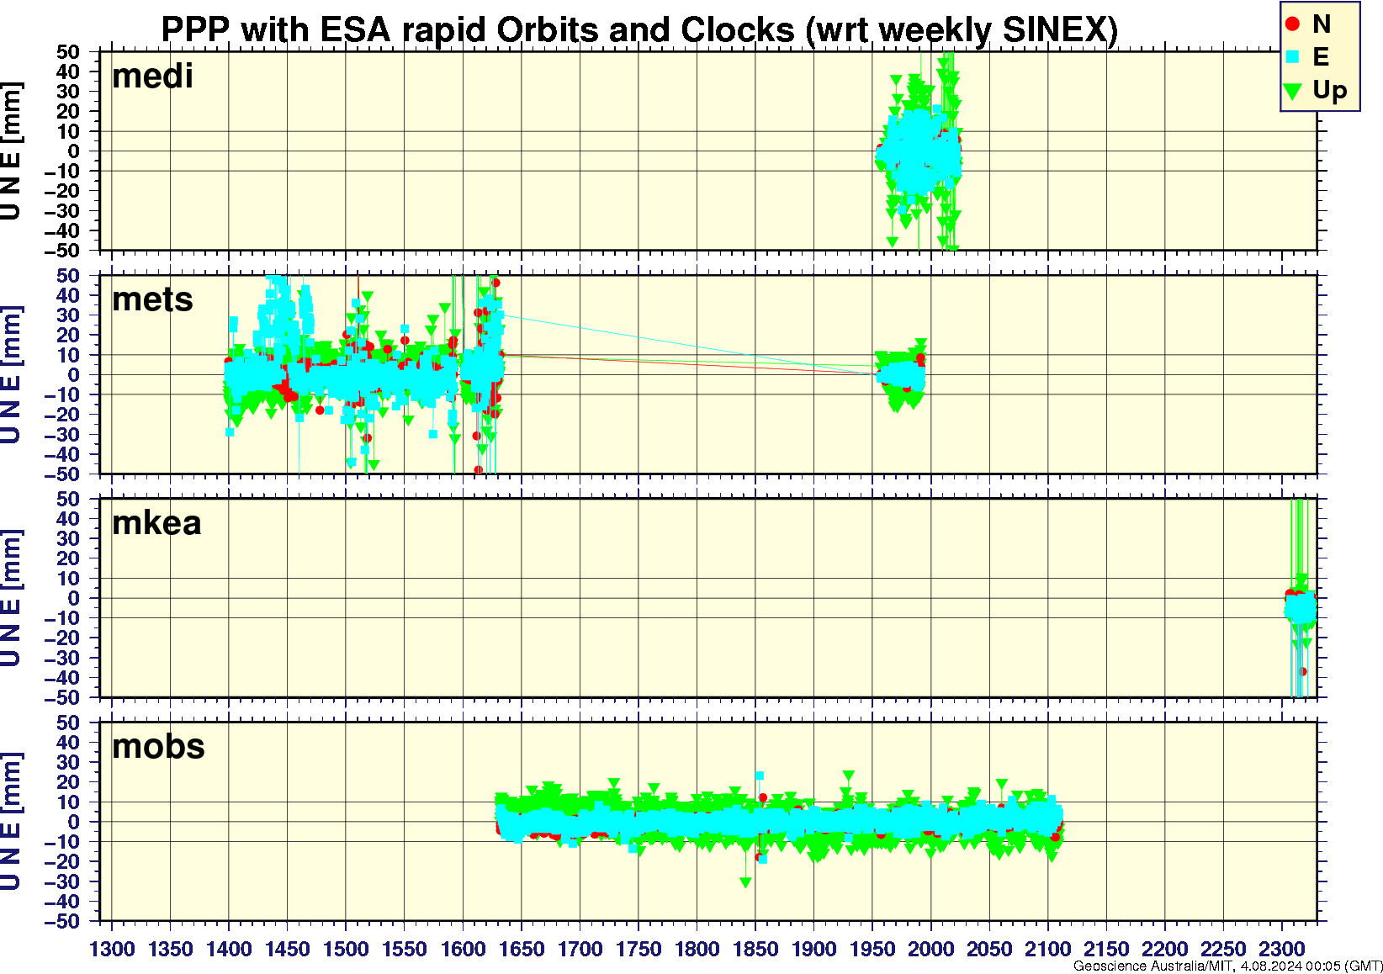Screen dimensions: 1383x974
Task: Select the 'mobs' station label
Action: [158, 747]
